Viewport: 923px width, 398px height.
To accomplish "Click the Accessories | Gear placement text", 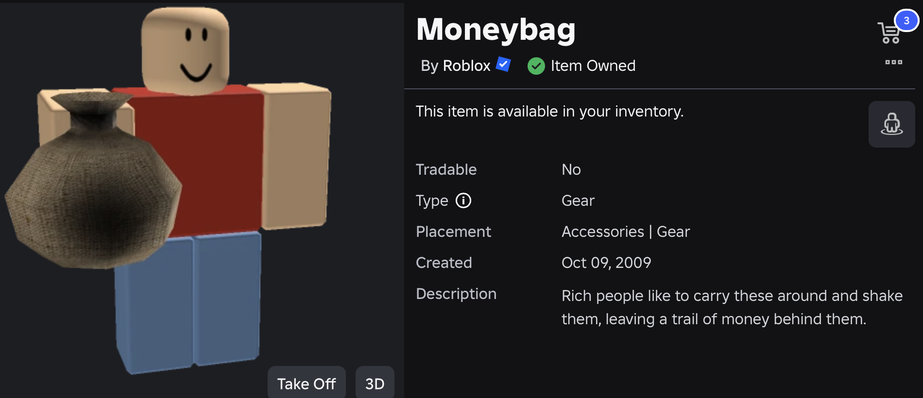I will click(626, 232).
